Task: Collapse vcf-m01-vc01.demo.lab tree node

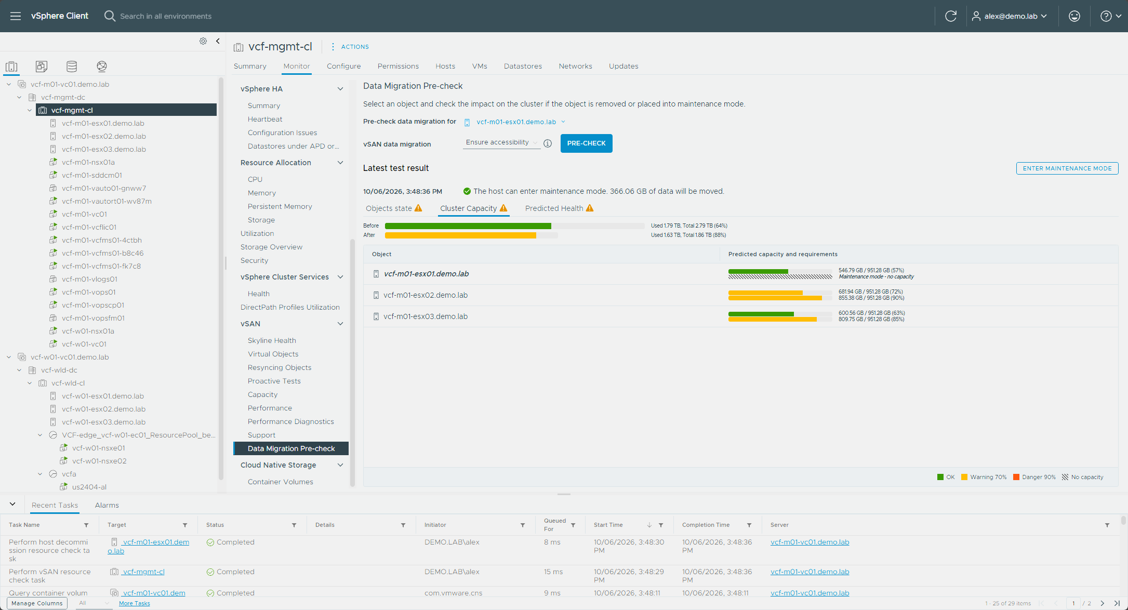Action: tap(9, 84)
